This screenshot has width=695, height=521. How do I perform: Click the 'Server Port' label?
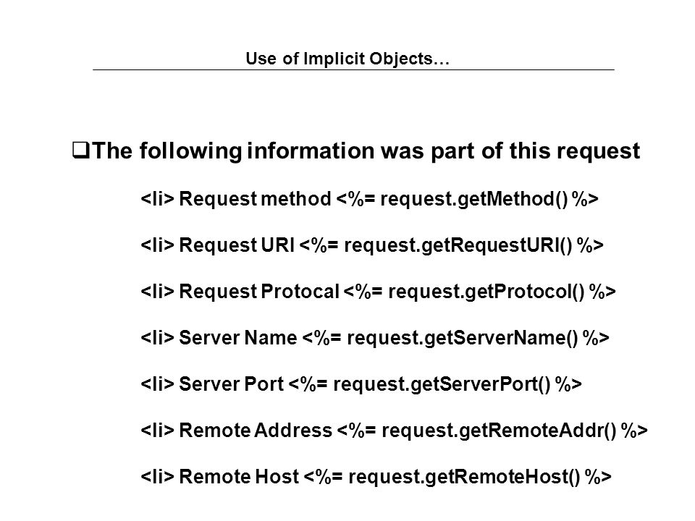click(231, 384)
